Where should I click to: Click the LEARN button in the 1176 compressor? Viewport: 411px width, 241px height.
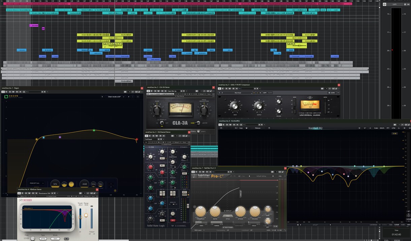pyautogui.click(x=331, y=93)
